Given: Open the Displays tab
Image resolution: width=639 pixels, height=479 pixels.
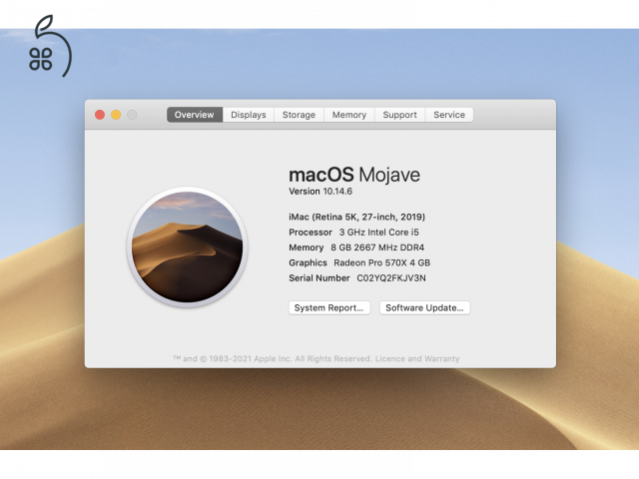Looking at the screenshot, I should point(249,115).
